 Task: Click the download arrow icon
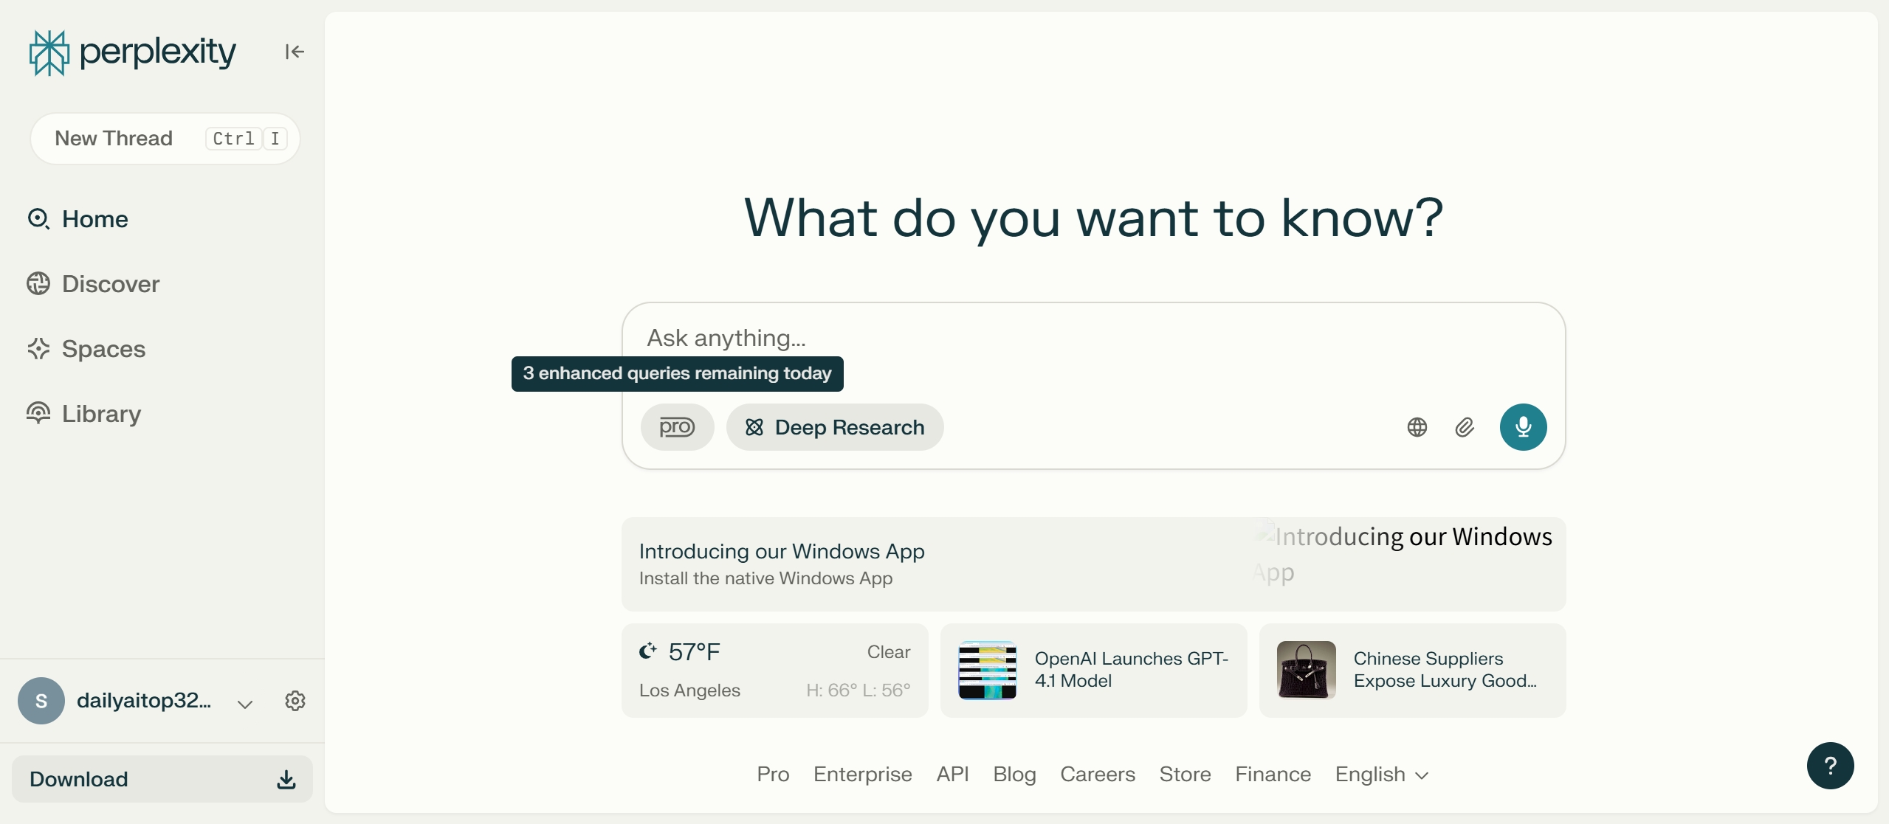click(286, 779)
